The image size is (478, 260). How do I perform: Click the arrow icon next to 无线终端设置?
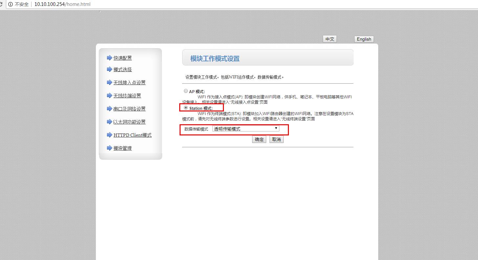(x=109, y=95)
